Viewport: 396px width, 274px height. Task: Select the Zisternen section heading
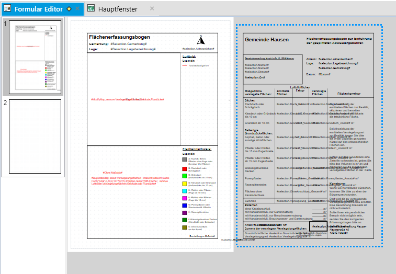[251, 205]
